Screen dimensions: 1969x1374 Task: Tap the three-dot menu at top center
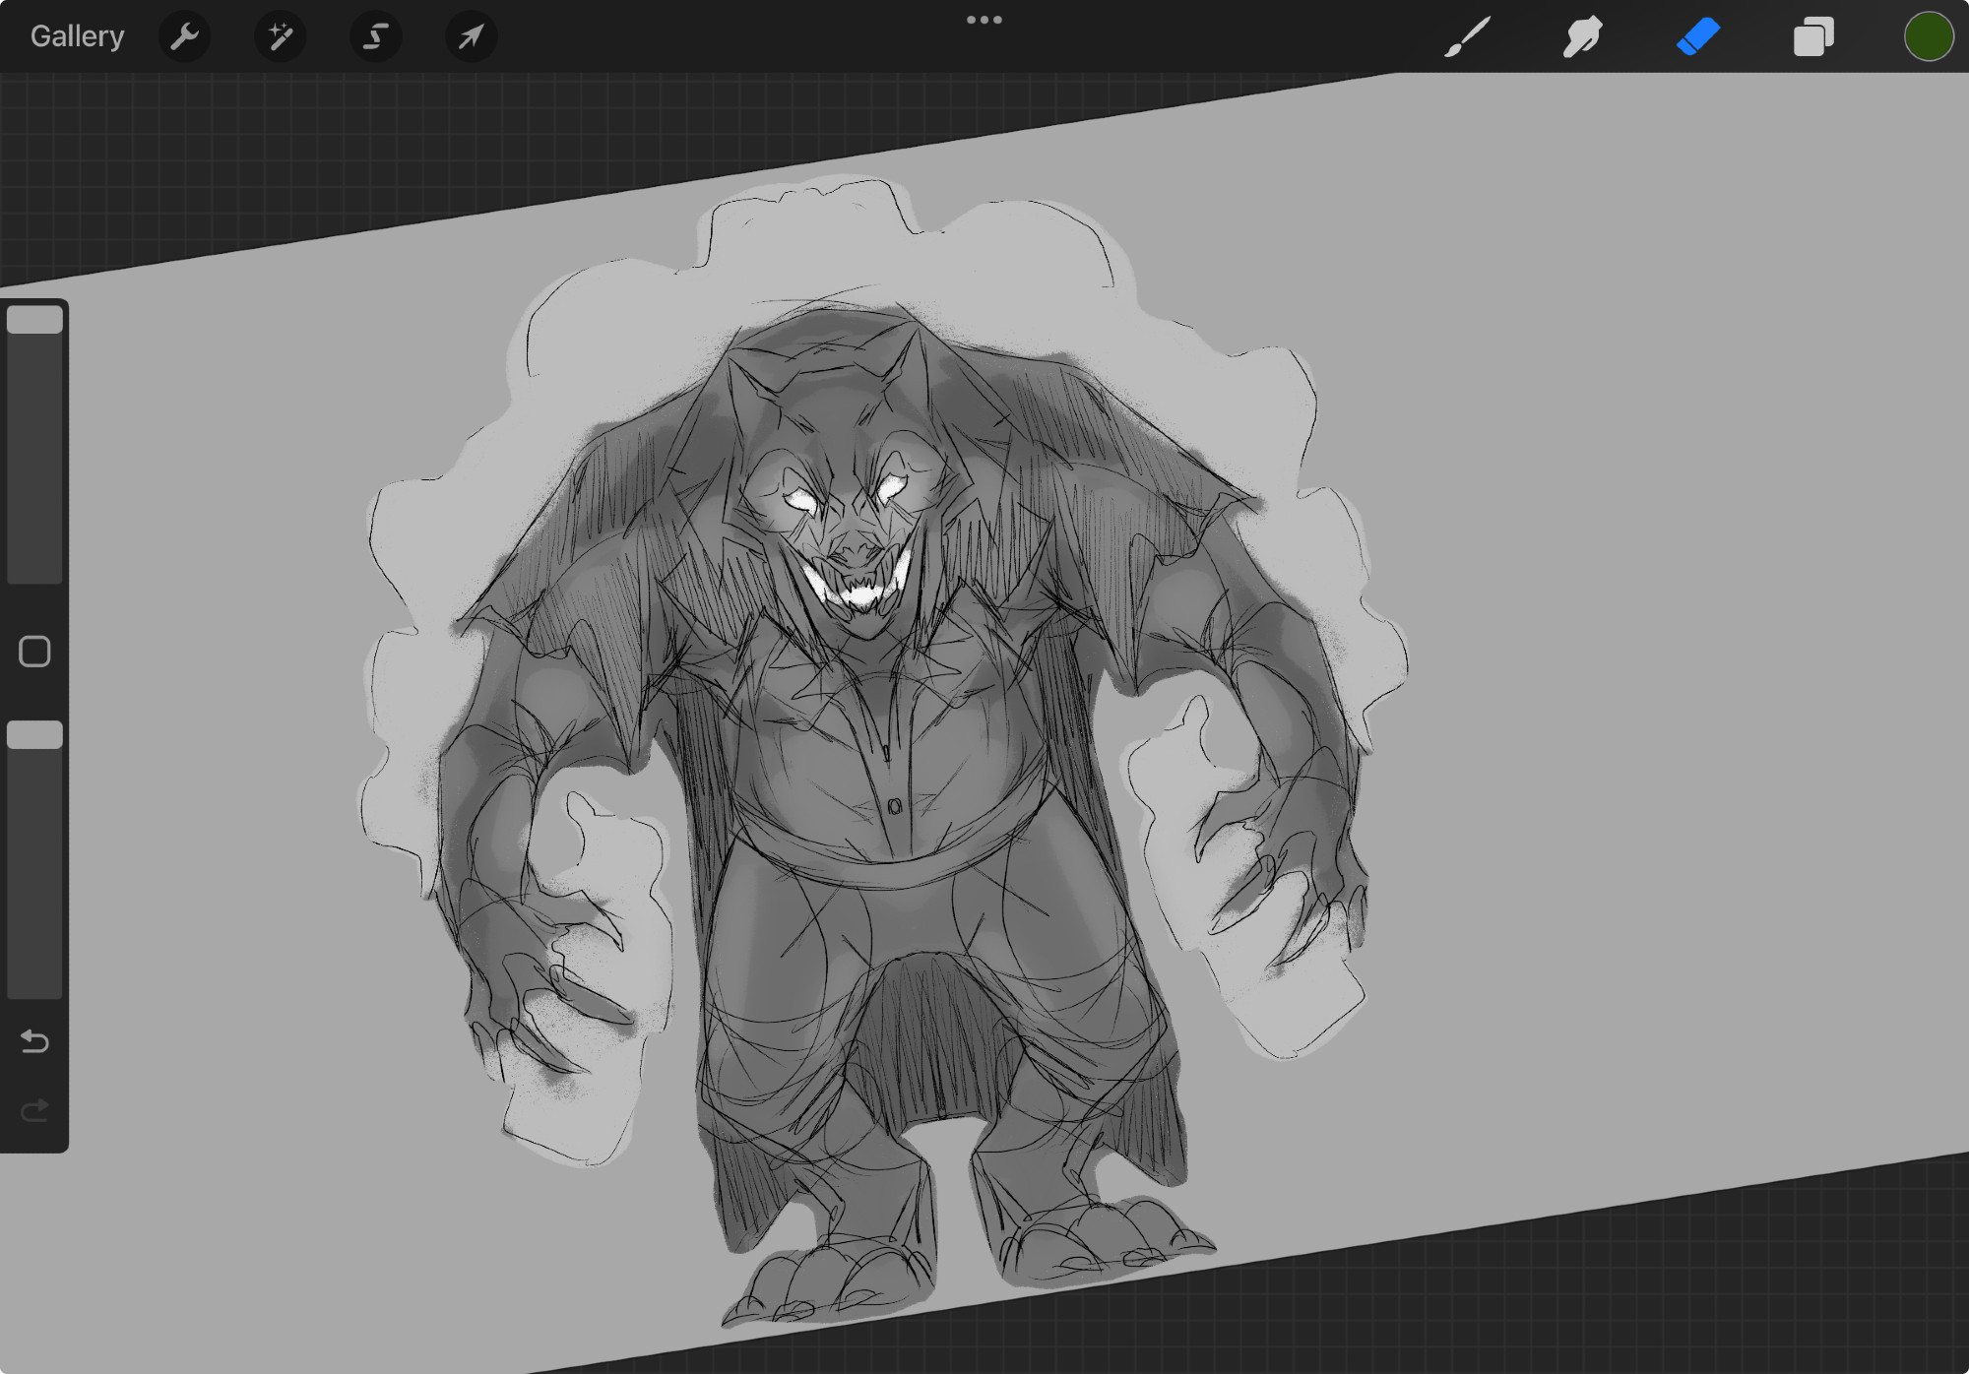pyautogui.click(x=984, y=20)
